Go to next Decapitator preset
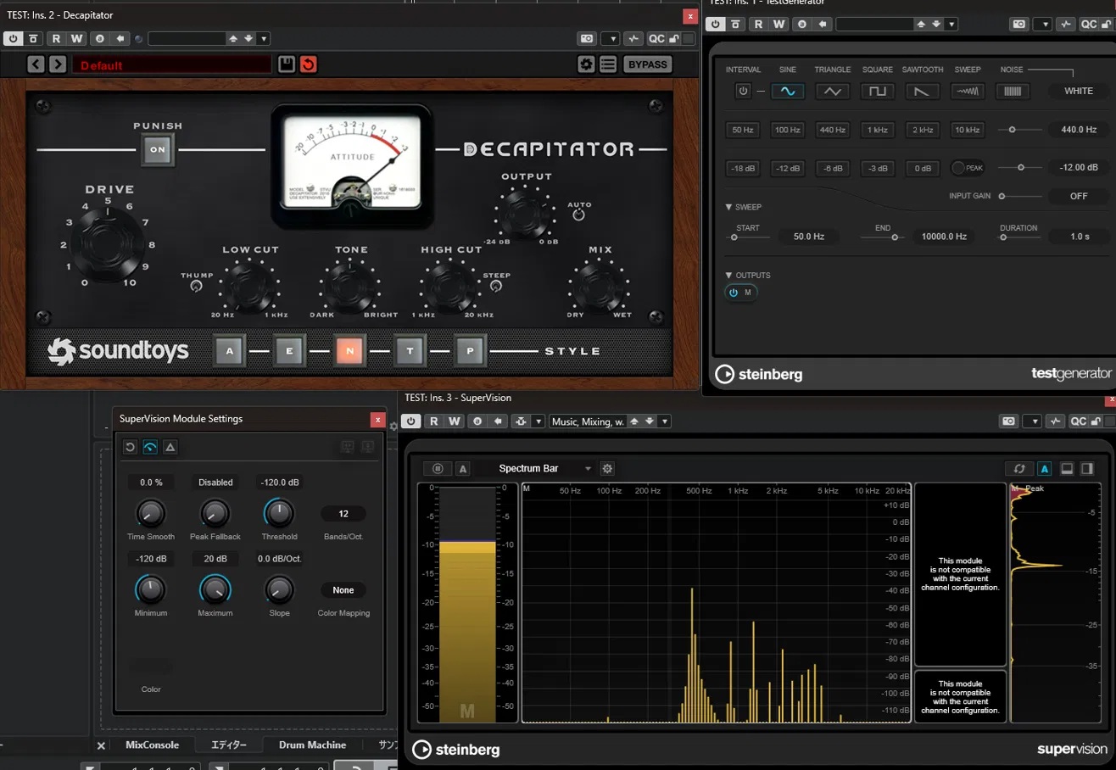The image size is (1116, 770). click(x=57, y=64)
